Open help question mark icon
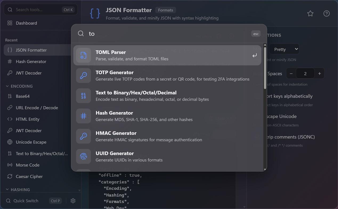Image resolution: width=338 pixels, height=209 pixels. pos(327,14)
